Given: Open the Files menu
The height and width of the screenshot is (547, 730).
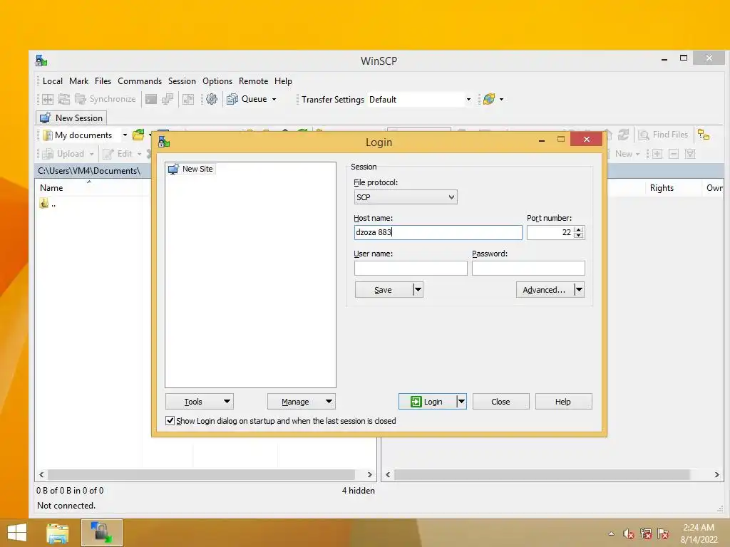Looking at the screenshot, I should (x=103, y=81).
